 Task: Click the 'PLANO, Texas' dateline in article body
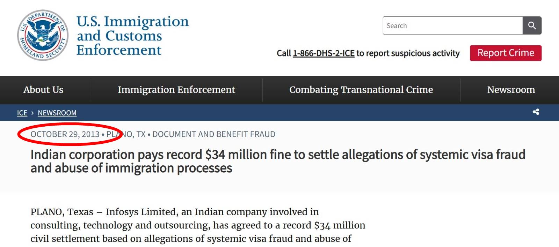[62, 212]
